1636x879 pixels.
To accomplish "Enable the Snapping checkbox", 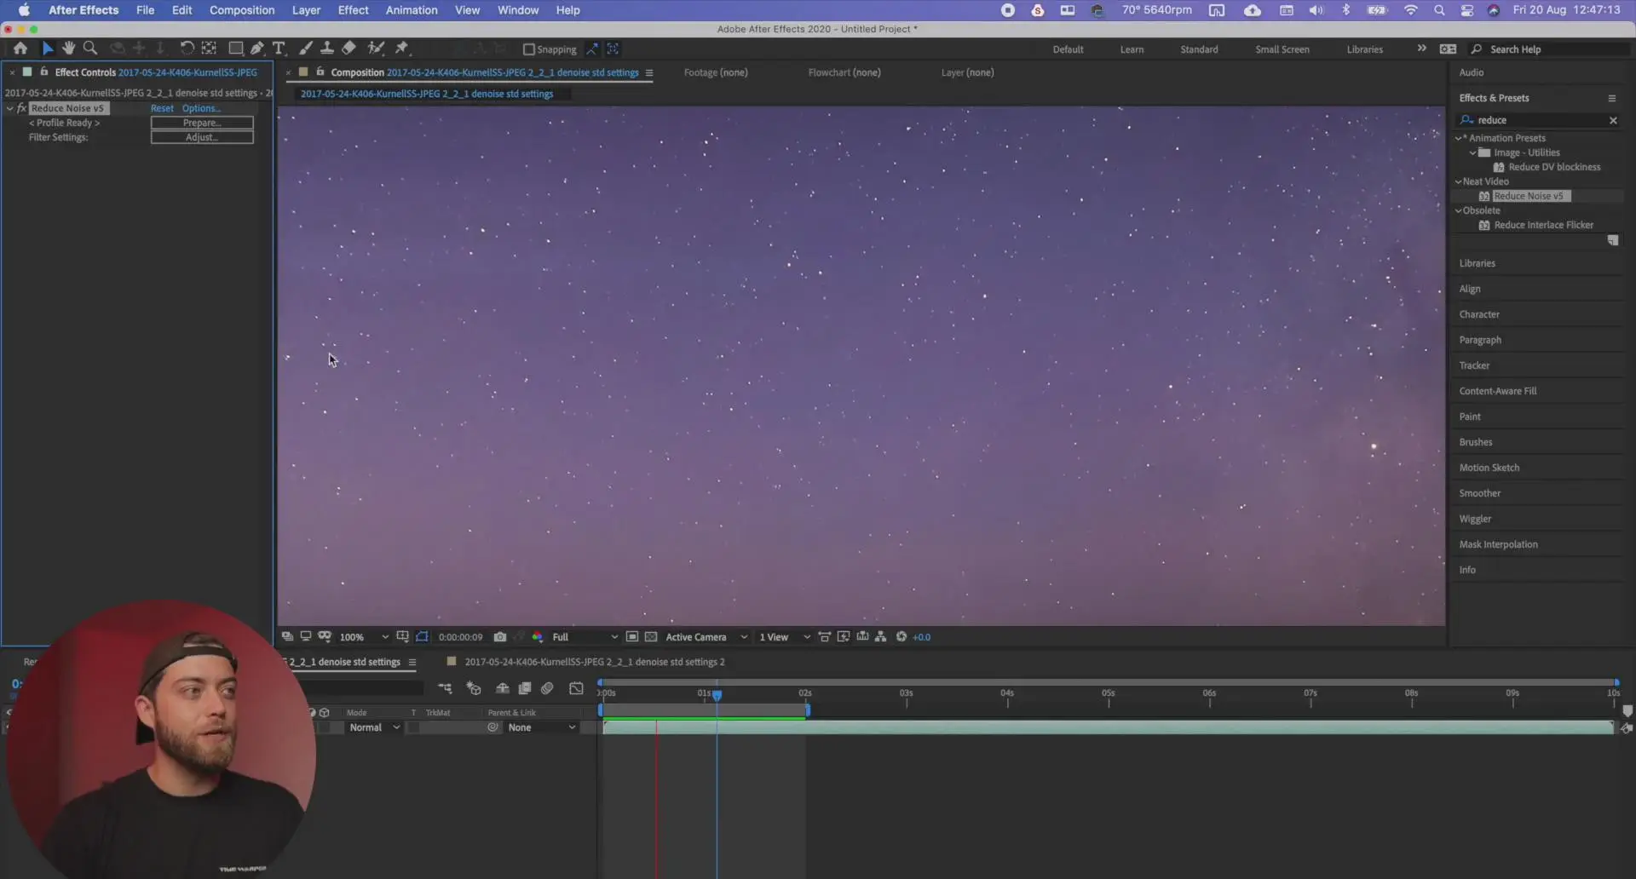I will (x=528, y=49).
